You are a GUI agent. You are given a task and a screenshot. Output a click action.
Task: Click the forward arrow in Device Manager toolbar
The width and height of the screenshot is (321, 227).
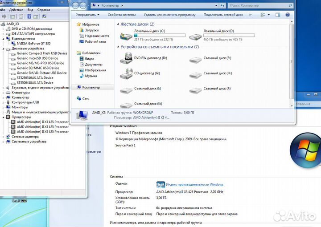(4, 16)
